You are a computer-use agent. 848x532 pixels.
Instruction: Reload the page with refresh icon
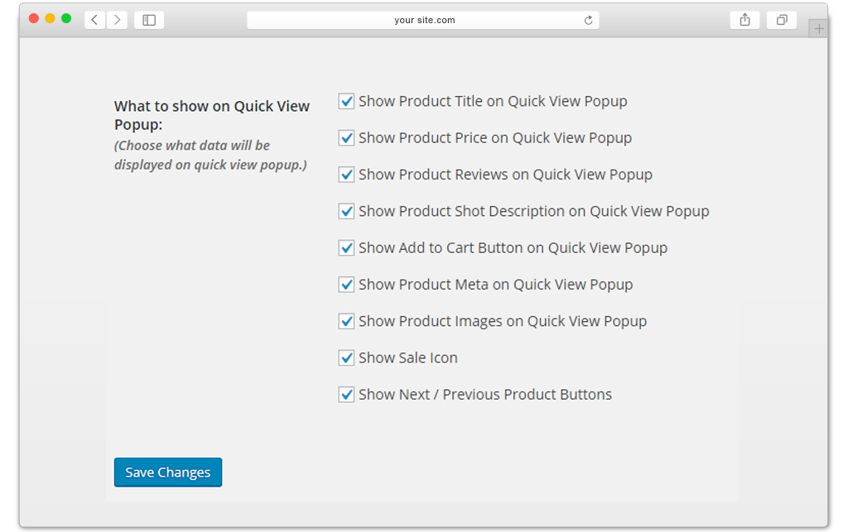click(589, 20)
